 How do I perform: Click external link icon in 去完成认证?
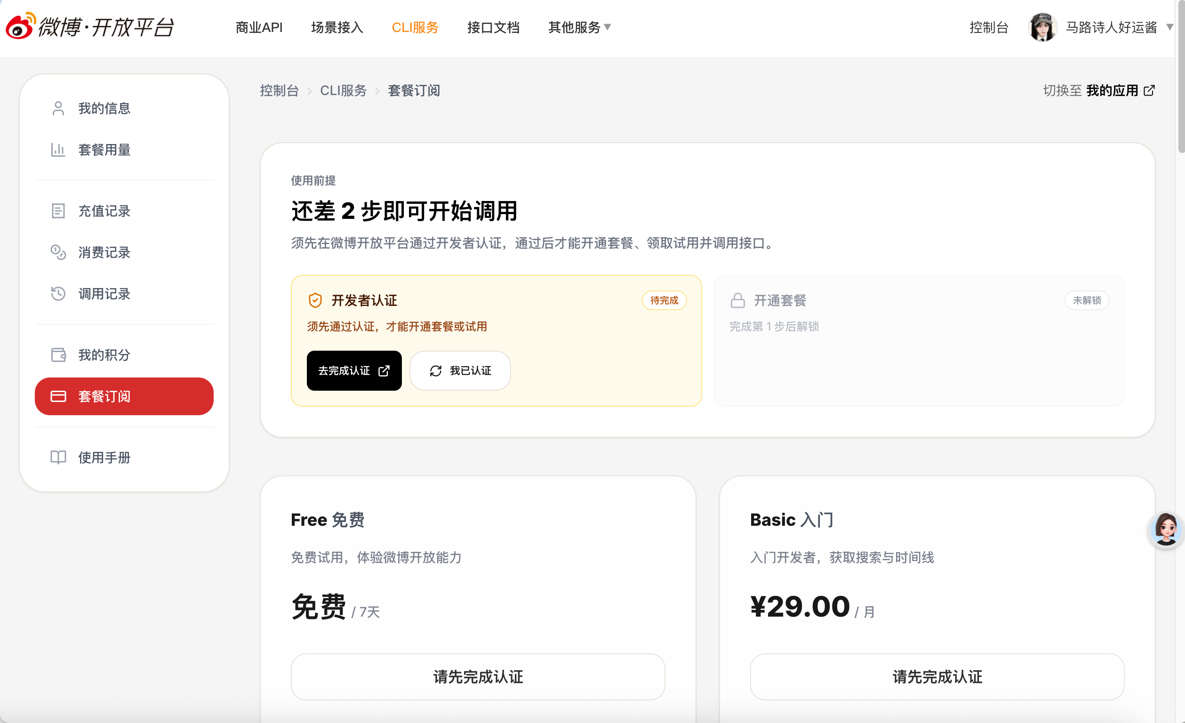[384, 370]
